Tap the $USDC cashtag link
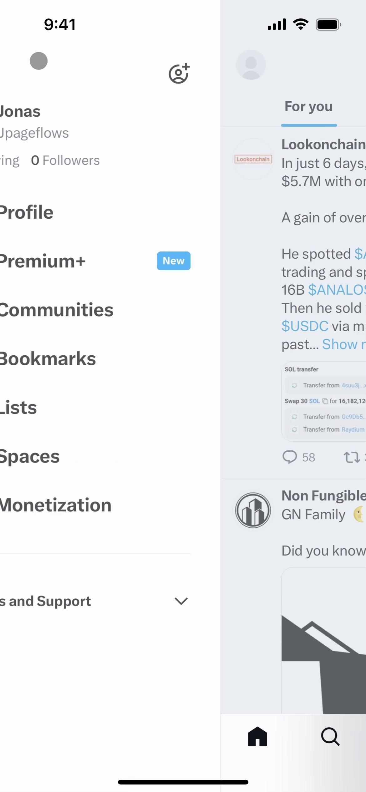 pyautogui.click(x=305, y=326)
